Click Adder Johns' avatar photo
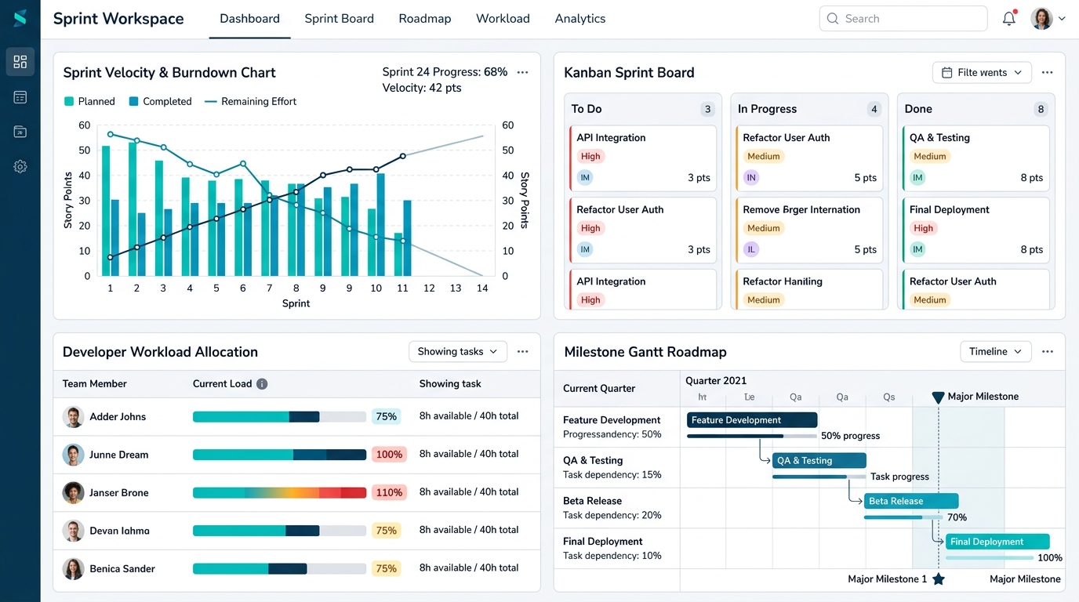Viewport: 1079px width, 602px height. (73, 416)
